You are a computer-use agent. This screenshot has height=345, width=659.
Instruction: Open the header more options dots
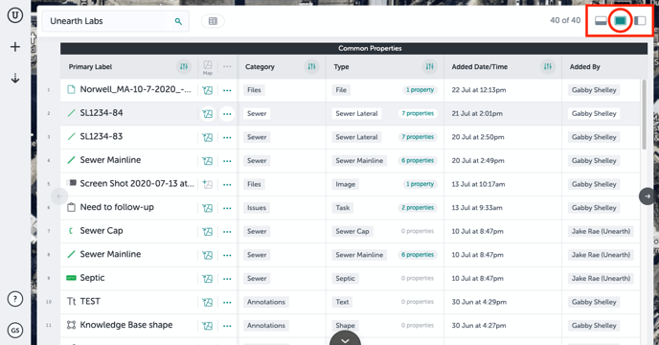click(227, 66)
